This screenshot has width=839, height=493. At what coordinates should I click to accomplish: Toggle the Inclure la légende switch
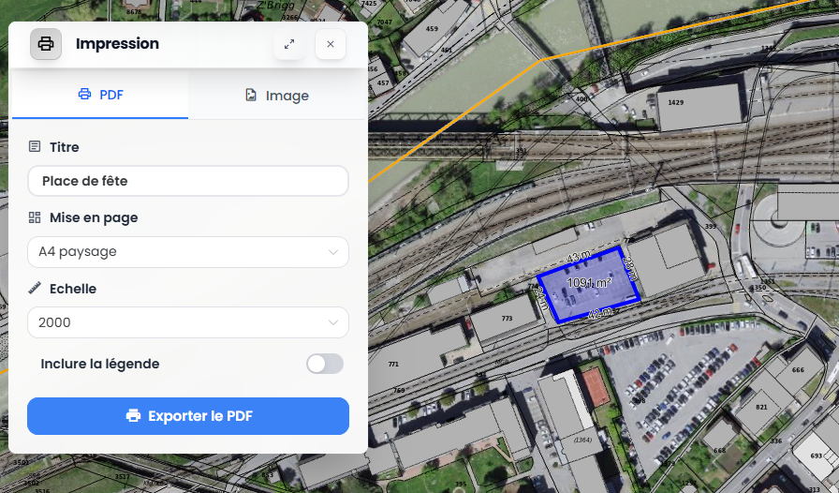pos(325,364)
